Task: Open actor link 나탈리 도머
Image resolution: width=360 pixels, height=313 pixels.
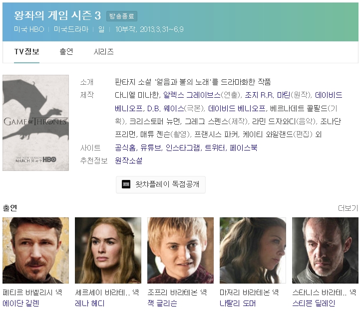Action: pos(238,303)
